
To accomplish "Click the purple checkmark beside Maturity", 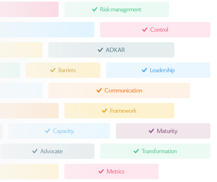I will pyautogui.click(x=152, y=131).
